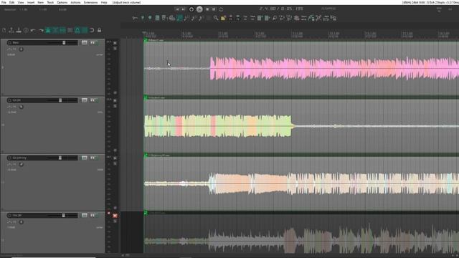Stop playback with transport Stop button

pyautogui.click(x=207, y=9)
